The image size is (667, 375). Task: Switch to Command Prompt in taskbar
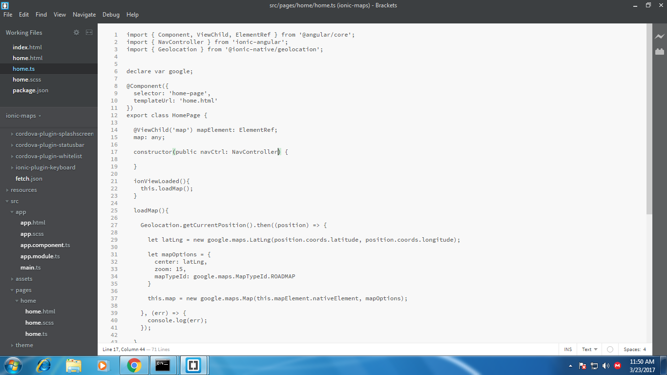163,365
